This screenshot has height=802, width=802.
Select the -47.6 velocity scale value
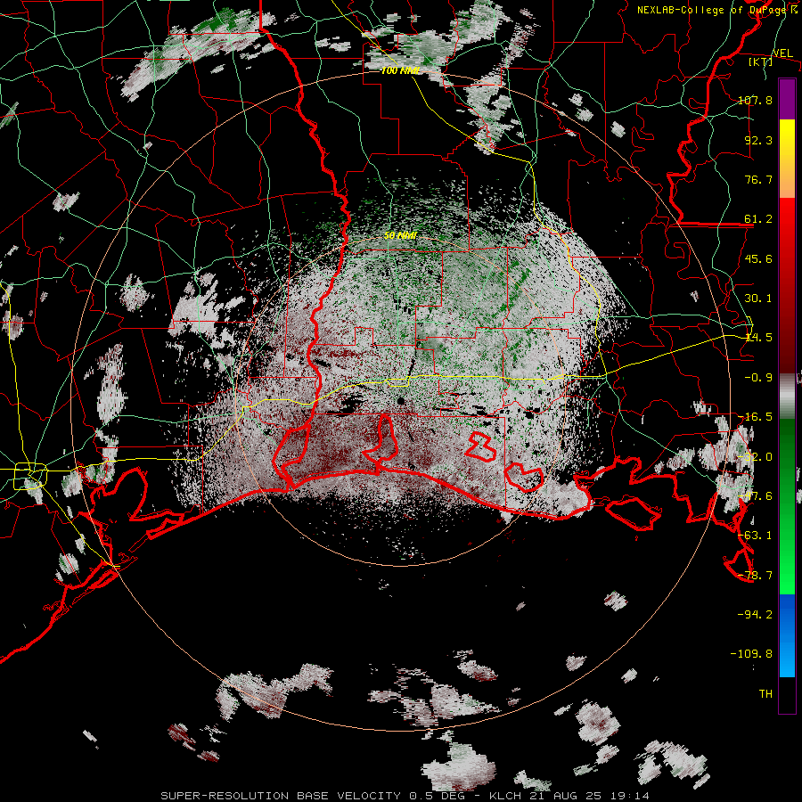pyautogui.click(x=755, y=496)
